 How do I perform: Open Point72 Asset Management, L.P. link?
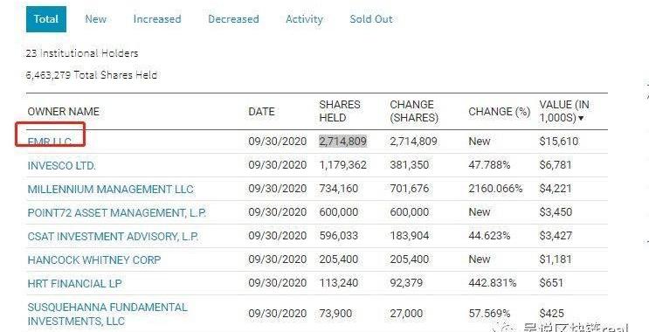117,213
